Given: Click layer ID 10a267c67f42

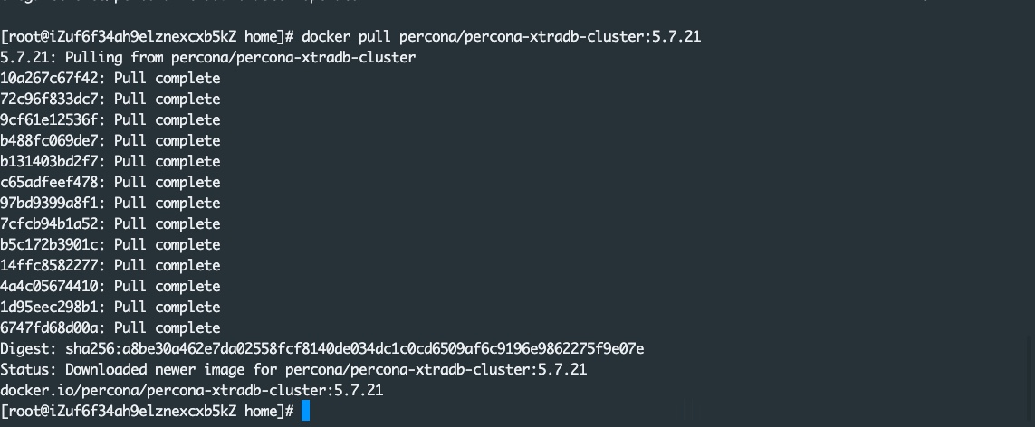Looking at the screenshot, I should (x=52, y=79).
